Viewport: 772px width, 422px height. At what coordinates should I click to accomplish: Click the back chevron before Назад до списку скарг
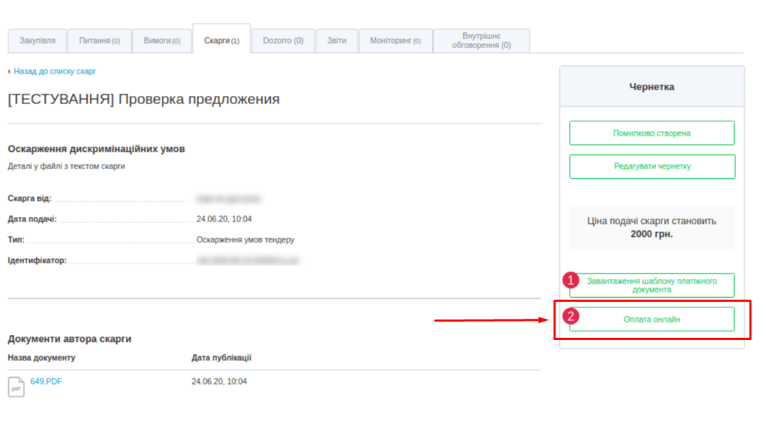[x=9, y=71]
